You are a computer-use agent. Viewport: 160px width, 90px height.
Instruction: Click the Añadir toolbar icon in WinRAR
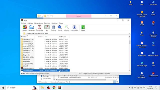click(x=25, y=28)
